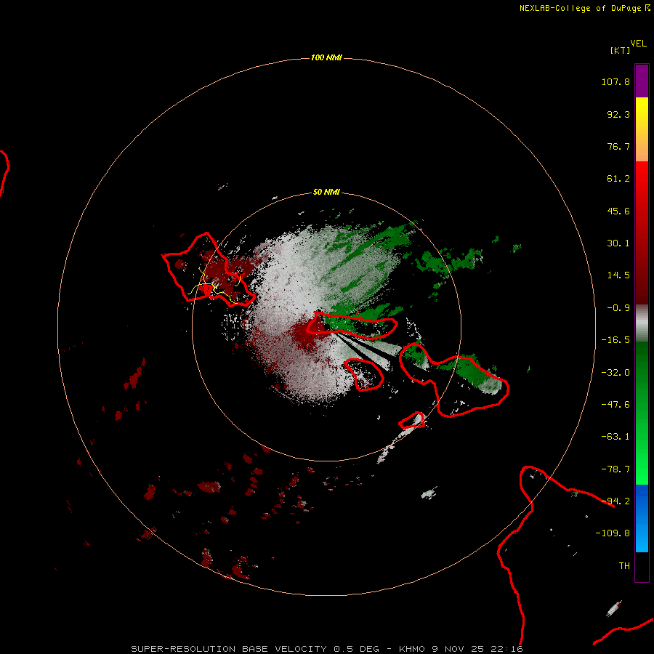Select the 92.3 legend value
Image resolution: width=654 pixels, height=654 pixels.
(618, 114)
